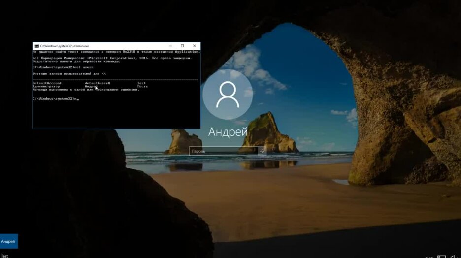
Task: Click DefaultAccount in the console output
Action: (x=47, y=83)
